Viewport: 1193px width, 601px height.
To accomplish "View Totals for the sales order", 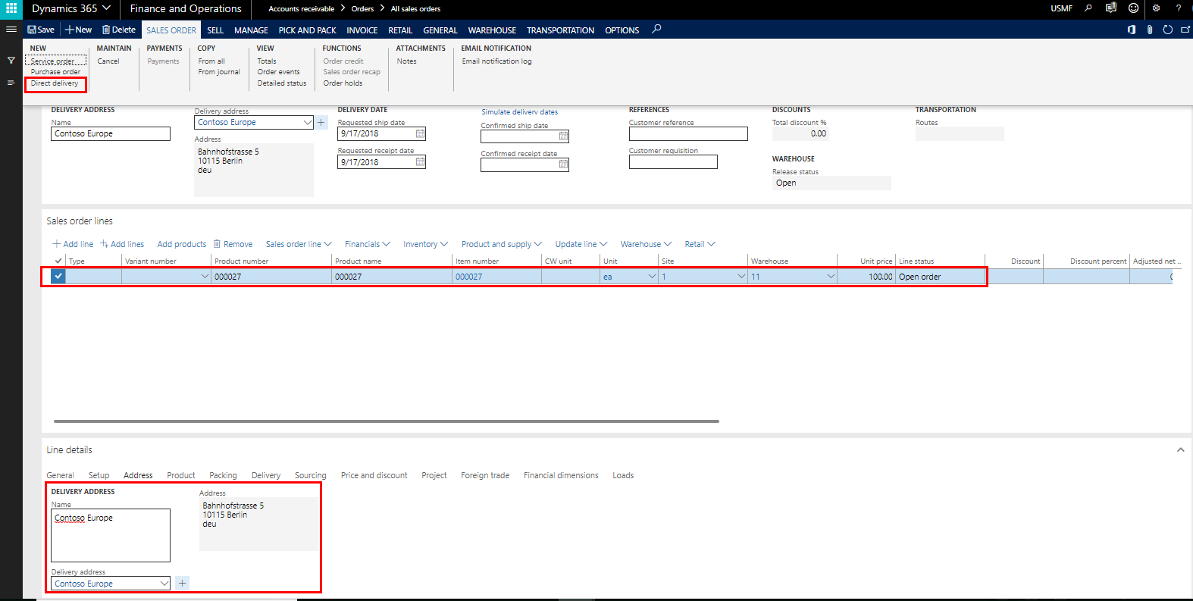I will 267,61.
